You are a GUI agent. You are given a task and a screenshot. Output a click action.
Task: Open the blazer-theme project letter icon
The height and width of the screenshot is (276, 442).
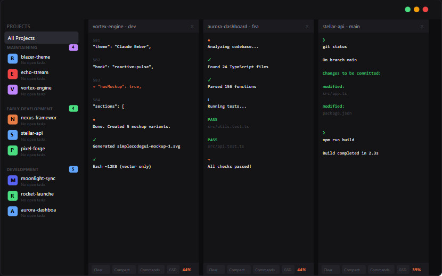click(12, 59)
